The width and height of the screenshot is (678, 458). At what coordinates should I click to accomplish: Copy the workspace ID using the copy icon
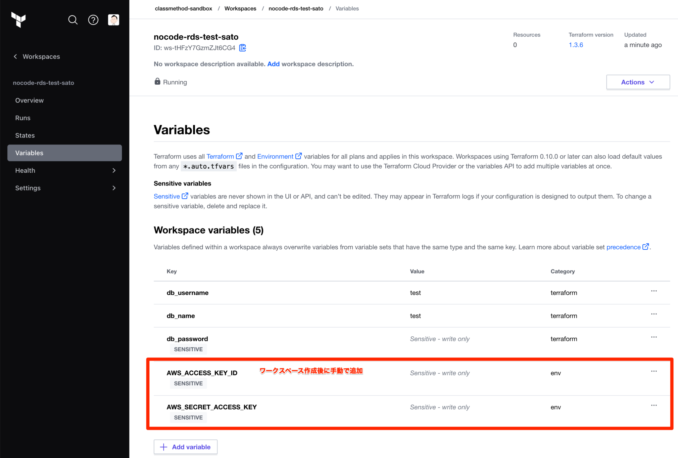tap(242, 48)
